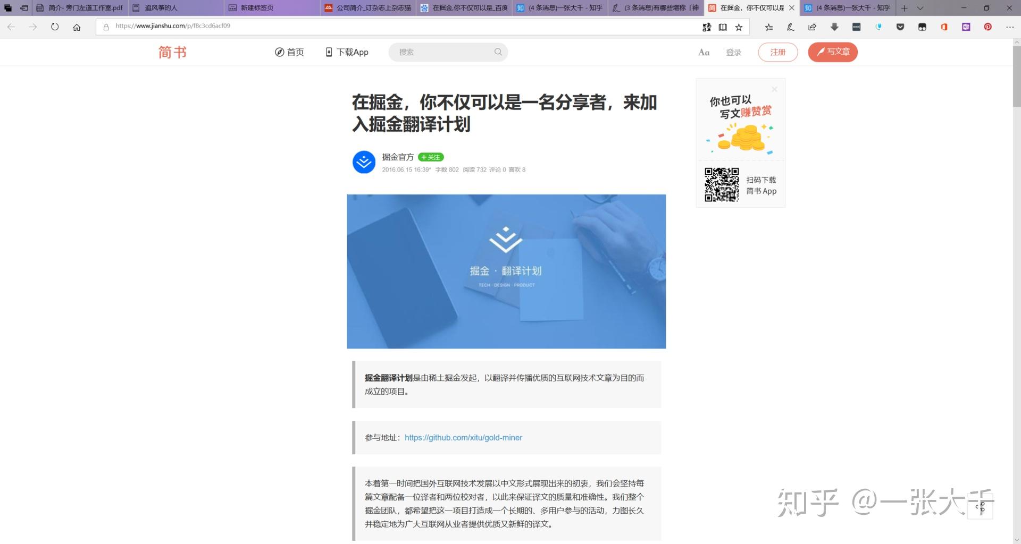Click the 简书 App QR code

point(722,185)
